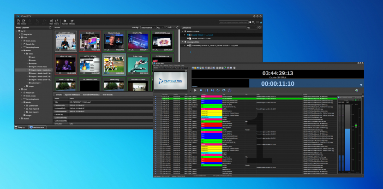Select the Monte Cristo.avi thumbnail

coord(114,41)
